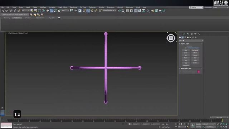Open the selection filter All dropdown
This screenshot has height=129, width=229.
click(25, 10)
